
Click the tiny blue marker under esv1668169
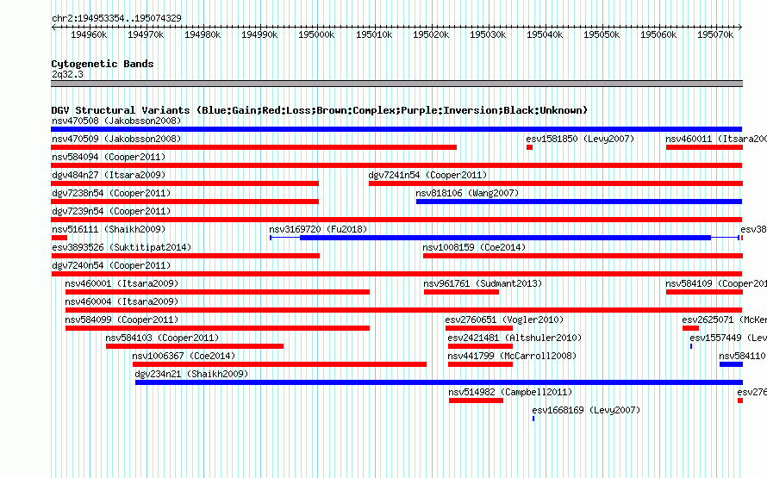tap(533, 419)
